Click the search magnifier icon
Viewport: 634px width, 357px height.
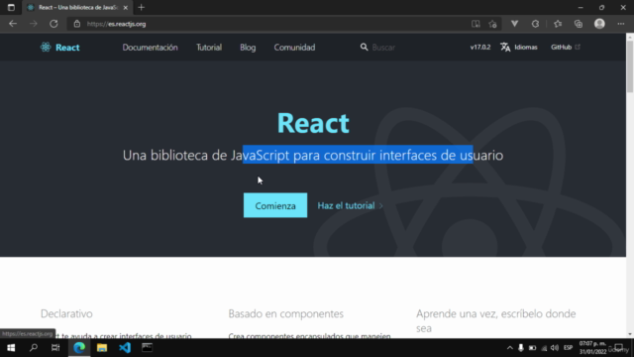[364, 47]
